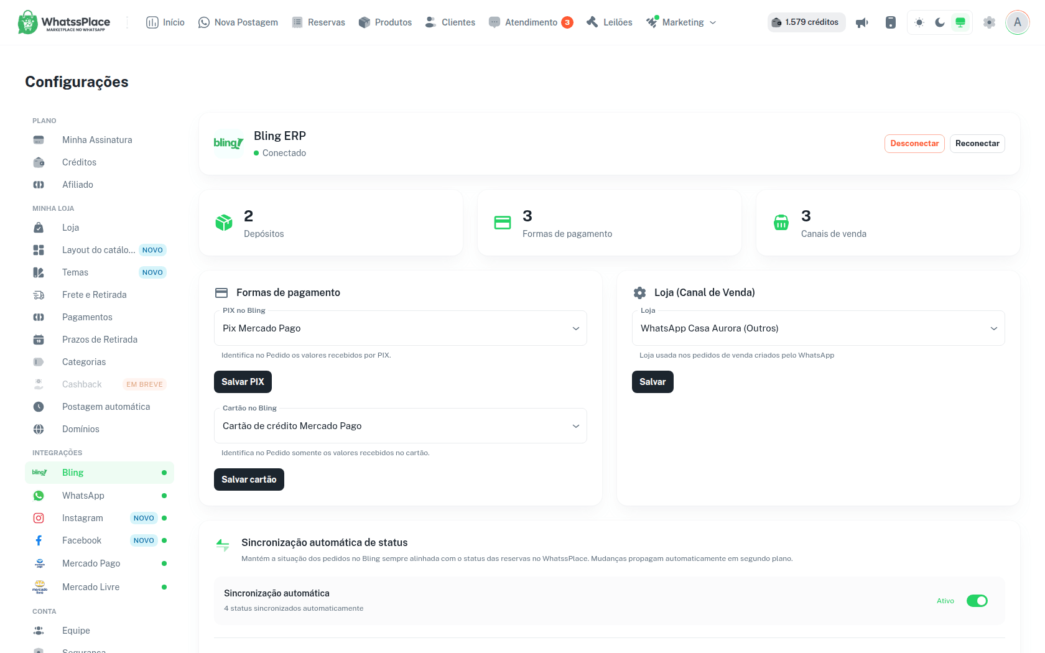Expand the PIX no Bling dropdown
Screen dimensions: 1045x653
pos(401,328)
